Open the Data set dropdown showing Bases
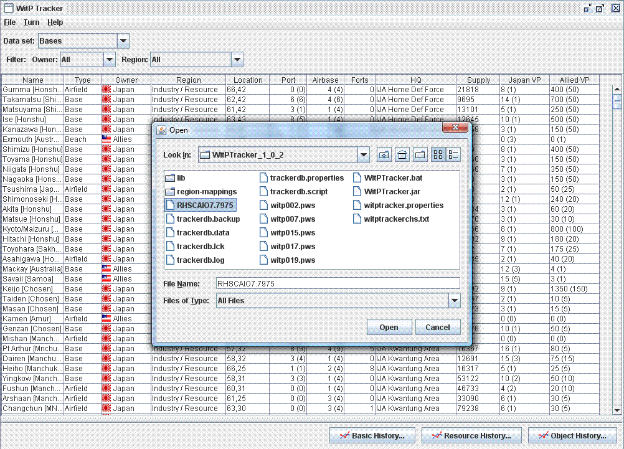Screen dimensions: 624x449 [123, 40]
